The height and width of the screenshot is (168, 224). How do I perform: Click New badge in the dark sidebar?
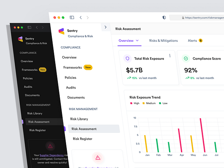[x=43, y=70]
